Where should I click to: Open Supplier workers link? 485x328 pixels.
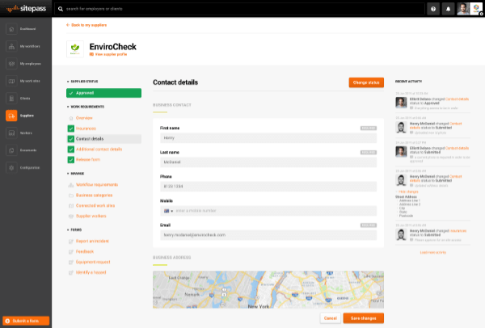pyautogui.click(x=91, y=217)
